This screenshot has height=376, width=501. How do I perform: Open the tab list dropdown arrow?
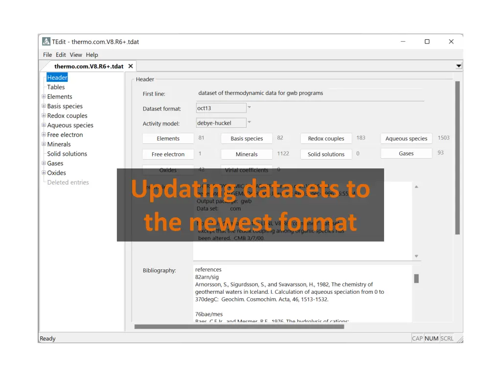tap(458, 66)
